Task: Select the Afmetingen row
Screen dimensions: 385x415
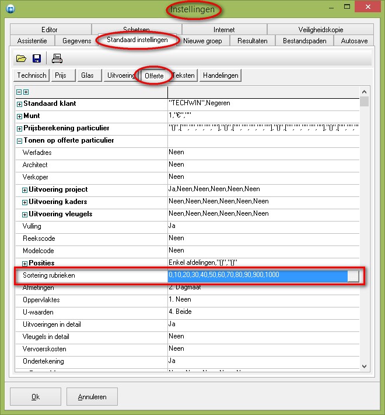Action: (187, 288)
